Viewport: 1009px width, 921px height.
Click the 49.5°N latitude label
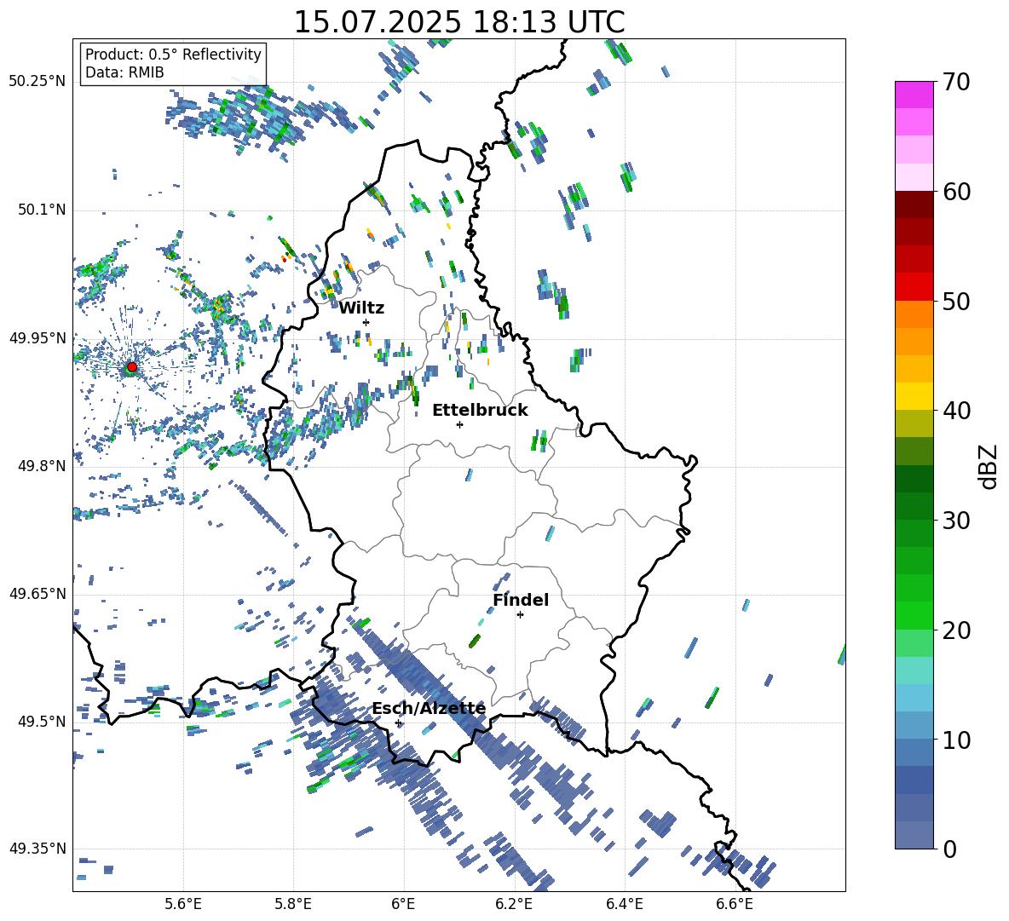(41, 722)
